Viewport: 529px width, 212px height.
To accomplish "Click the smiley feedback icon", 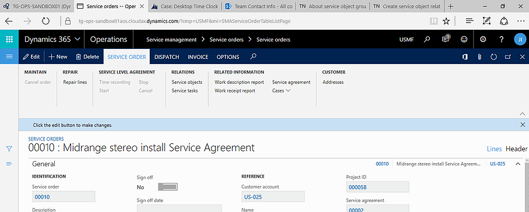I will 464,40.
